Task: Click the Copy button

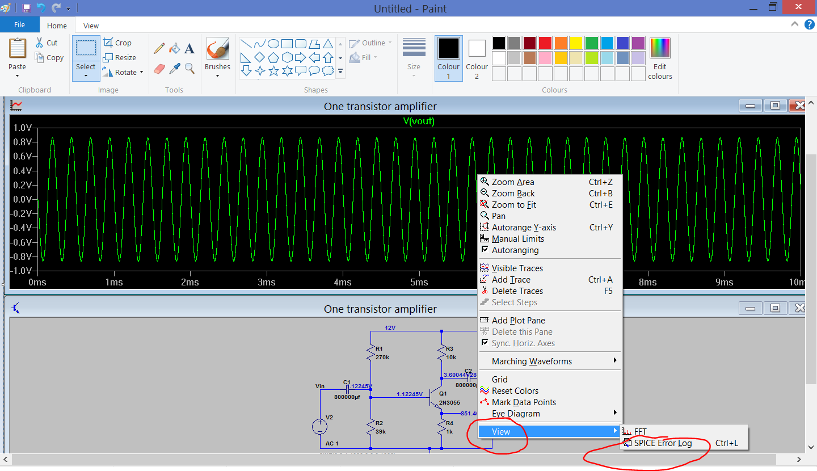Action: click(x=49, y=57)
